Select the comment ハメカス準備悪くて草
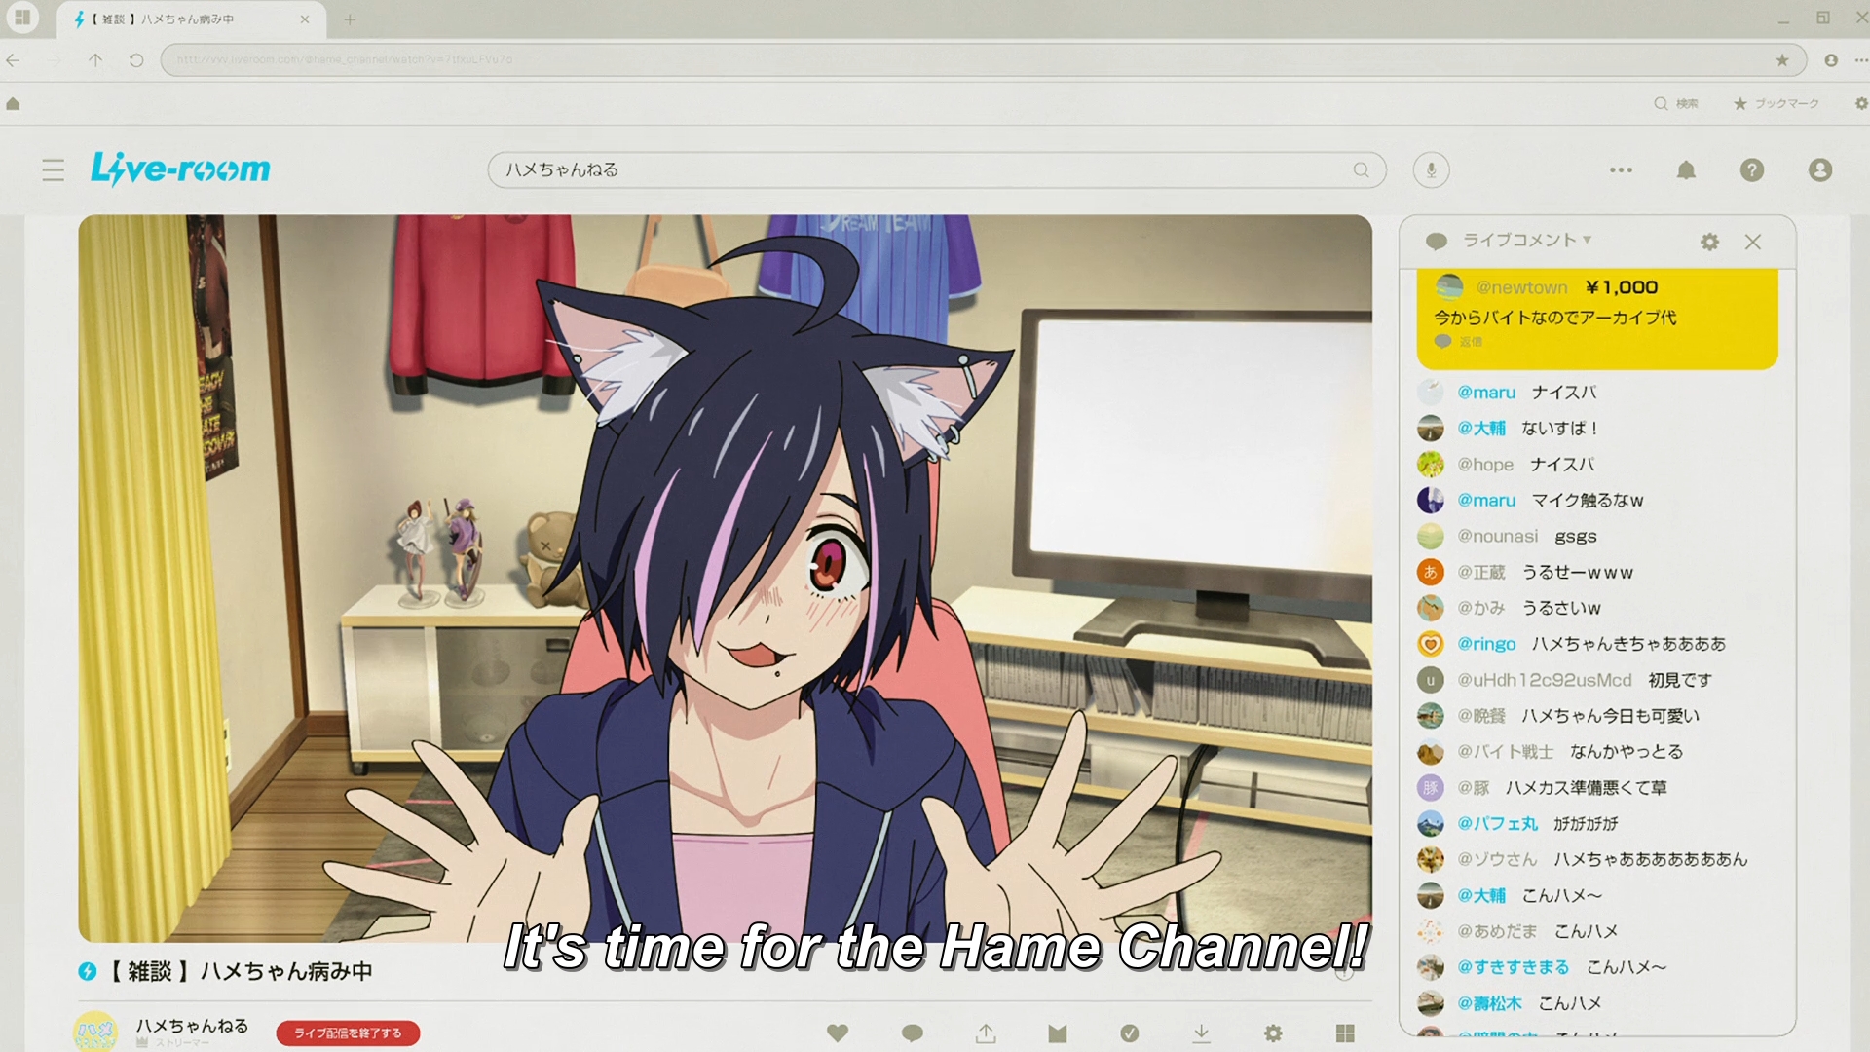The height and width of the screenshot is (1052, 1870). pos(1587,788)
